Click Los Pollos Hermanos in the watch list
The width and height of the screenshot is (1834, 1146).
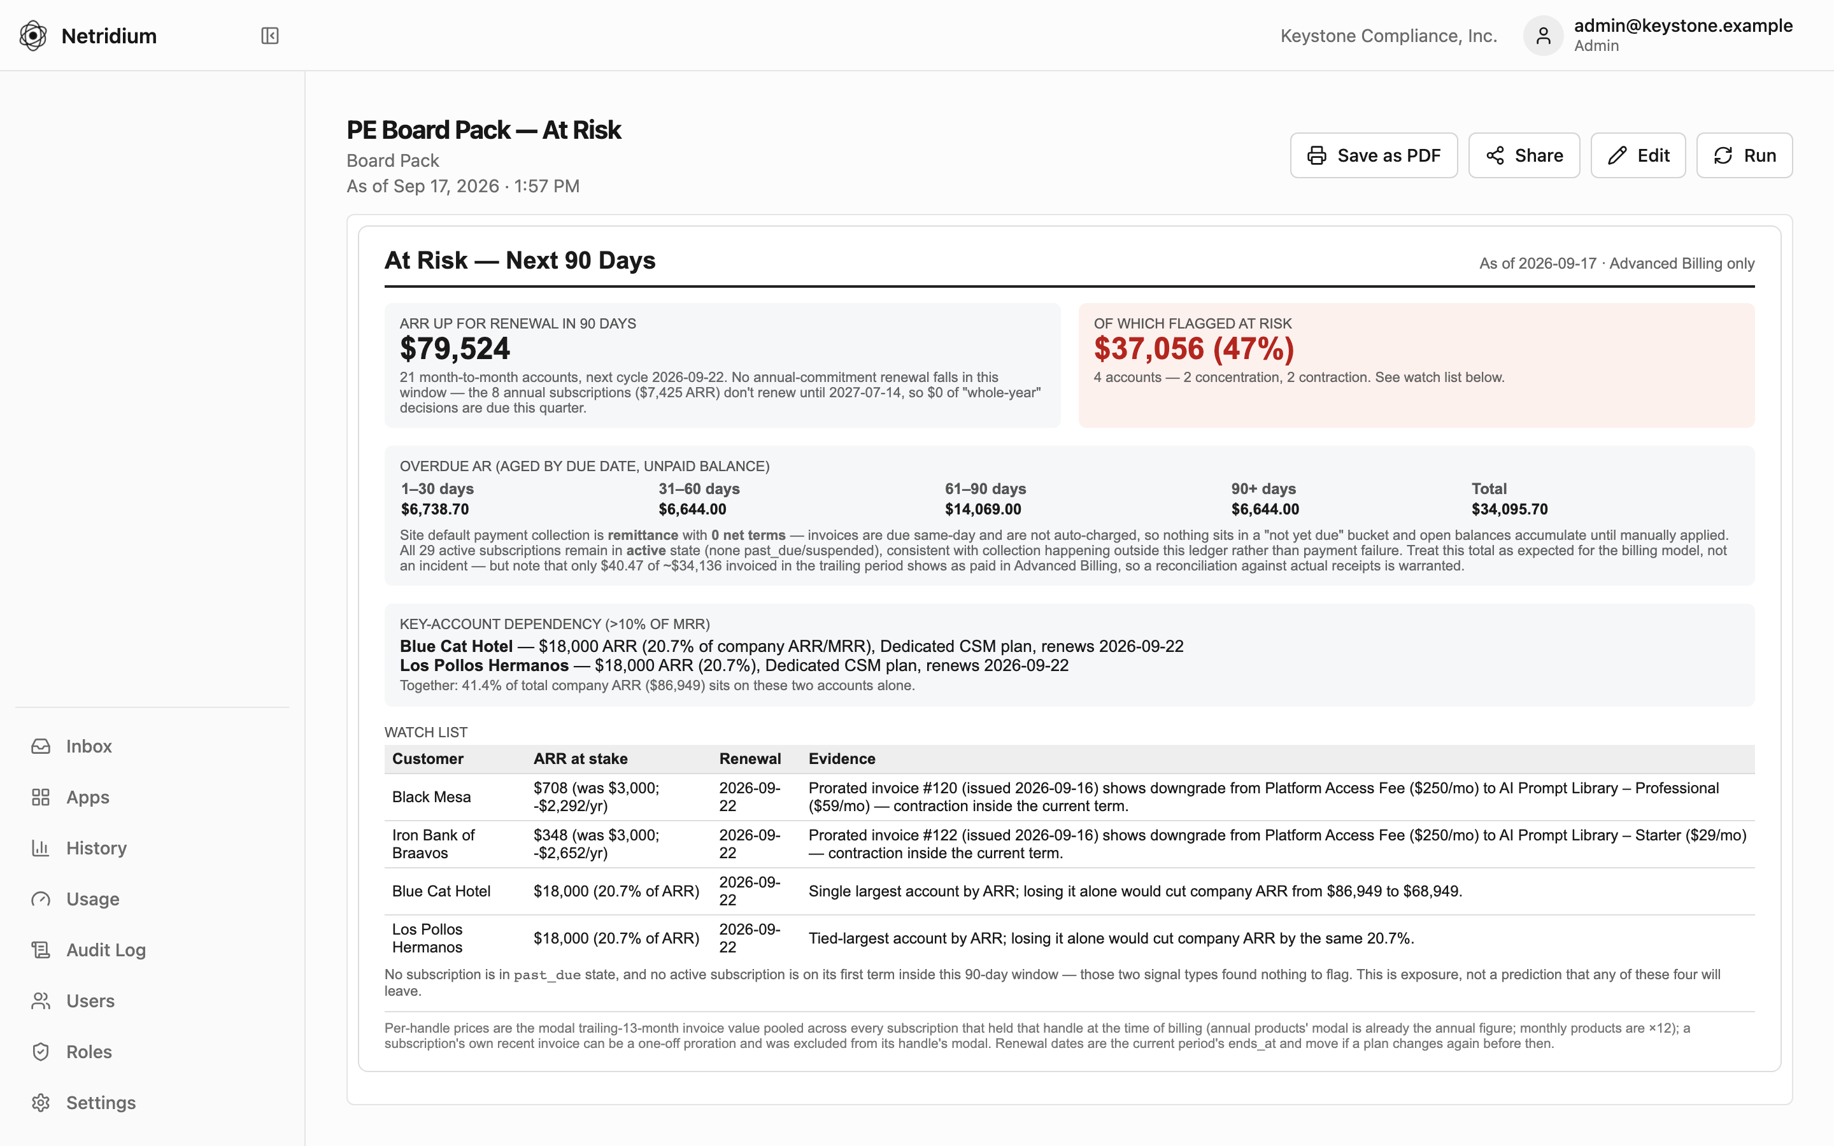(x=427, y=938)
